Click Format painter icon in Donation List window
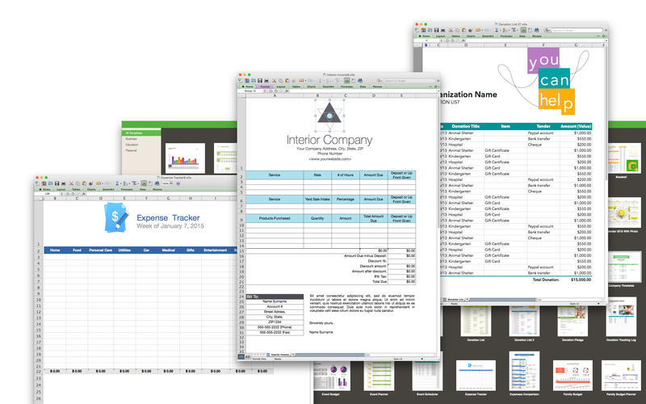 click(x=471, y=30)
